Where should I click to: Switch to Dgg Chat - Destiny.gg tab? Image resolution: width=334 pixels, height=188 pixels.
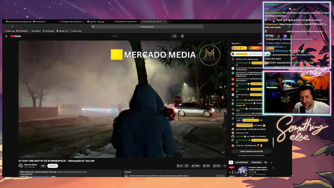99,22
